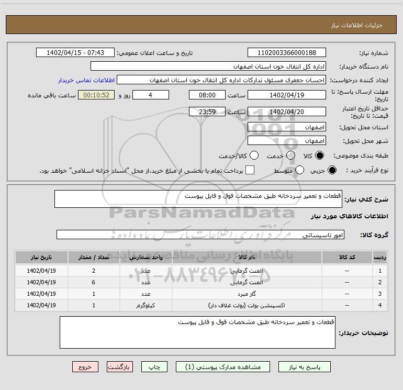Viewport: 403px width, 390px height.
Task: Toggle the اسناد خزانه اسلامی payment checkbox
Action: coord(250,170)
